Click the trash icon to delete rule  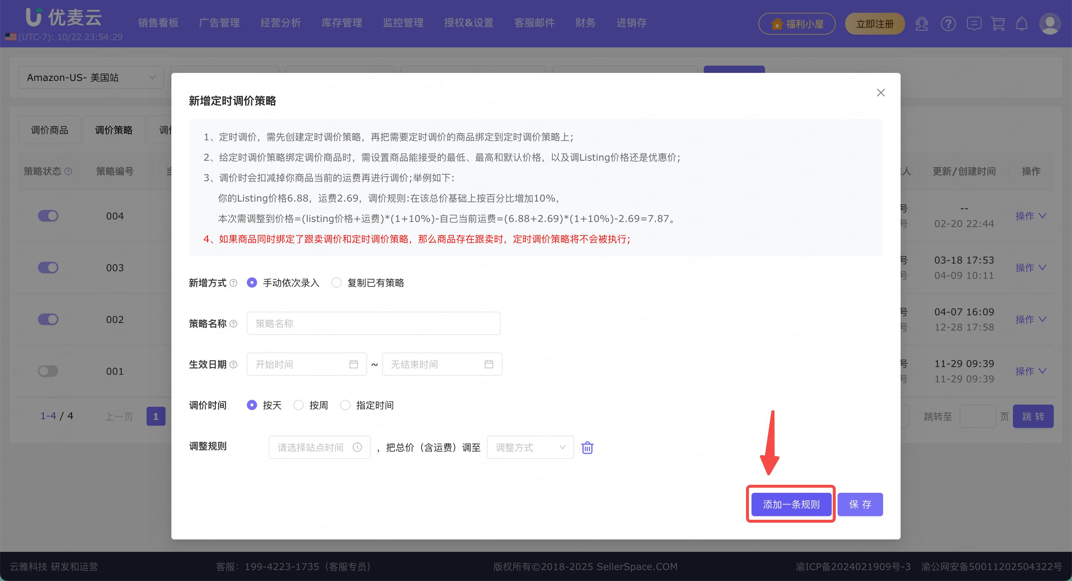point(587,448)
